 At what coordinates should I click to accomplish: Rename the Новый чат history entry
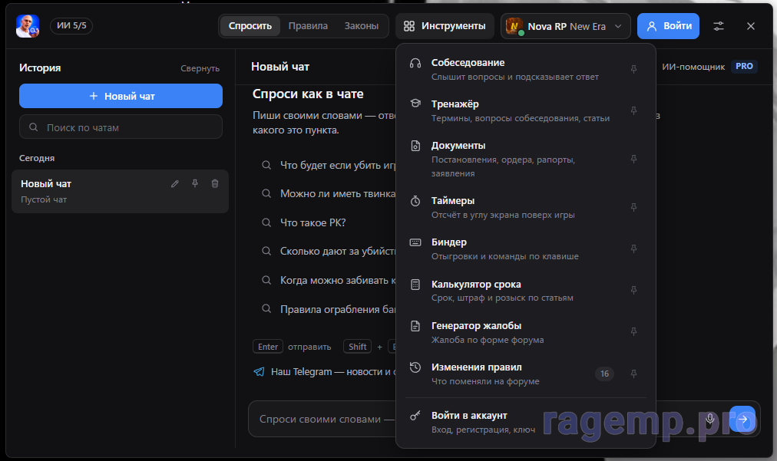pyautogui.click(x=175, y=183)
